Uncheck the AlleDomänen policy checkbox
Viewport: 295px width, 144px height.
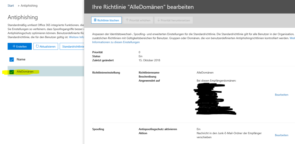point(12,72)
